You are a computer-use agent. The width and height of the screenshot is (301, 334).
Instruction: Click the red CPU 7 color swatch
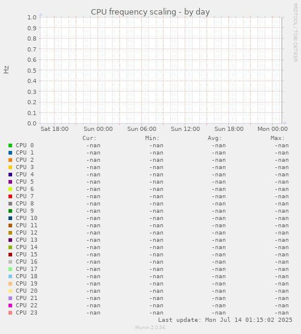10,196
